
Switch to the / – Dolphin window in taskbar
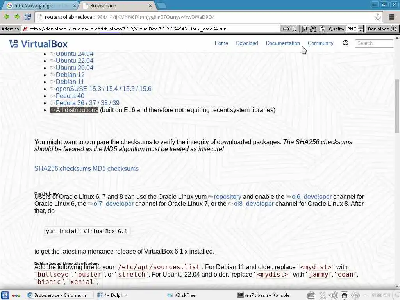(113, 295)
